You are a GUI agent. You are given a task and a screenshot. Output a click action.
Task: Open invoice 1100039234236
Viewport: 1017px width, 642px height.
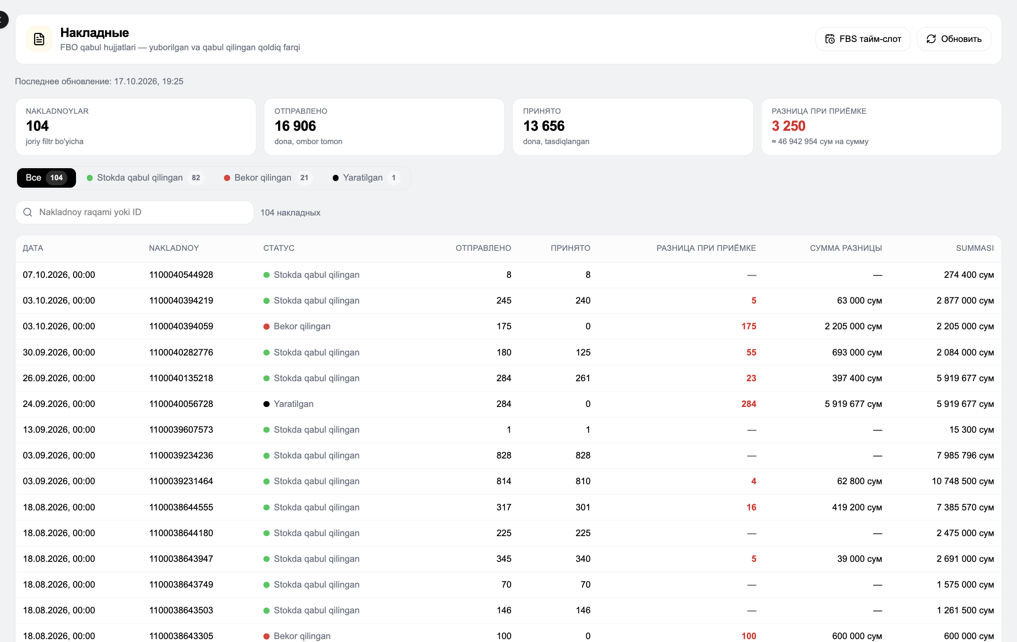tap(181, 456)
